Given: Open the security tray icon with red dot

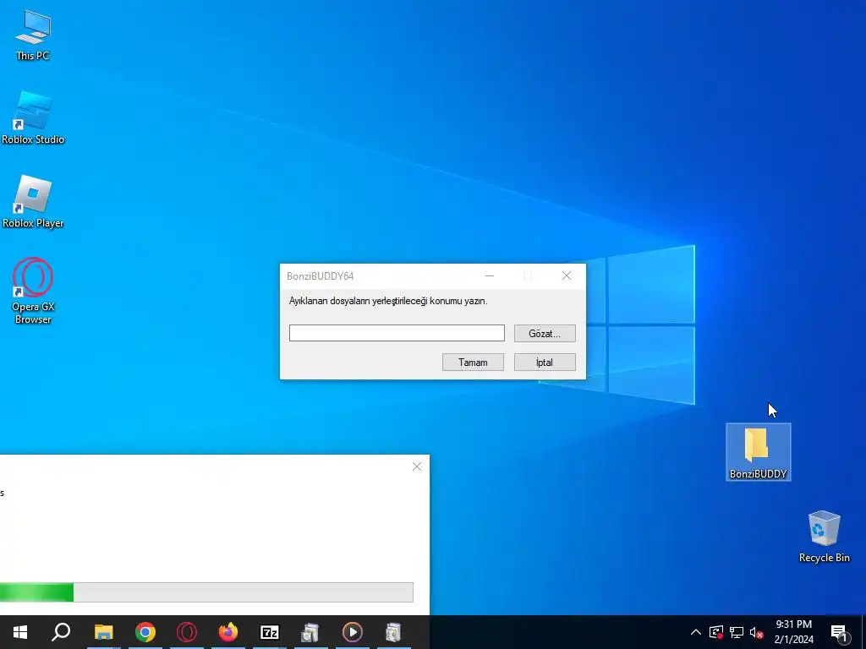Looking at the screenshot, I should 716,632.
